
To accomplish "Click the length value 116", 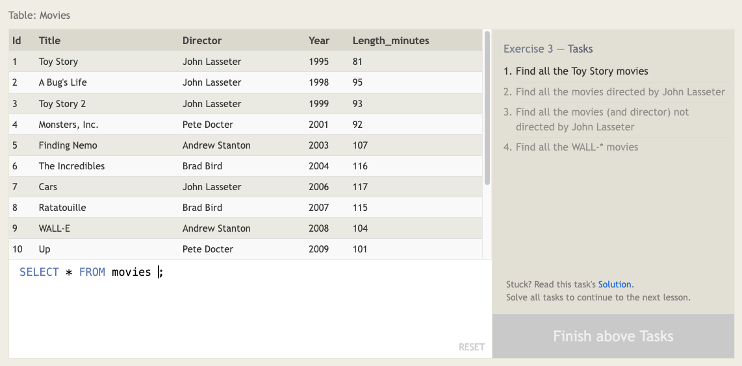I will tap(360, 166).
